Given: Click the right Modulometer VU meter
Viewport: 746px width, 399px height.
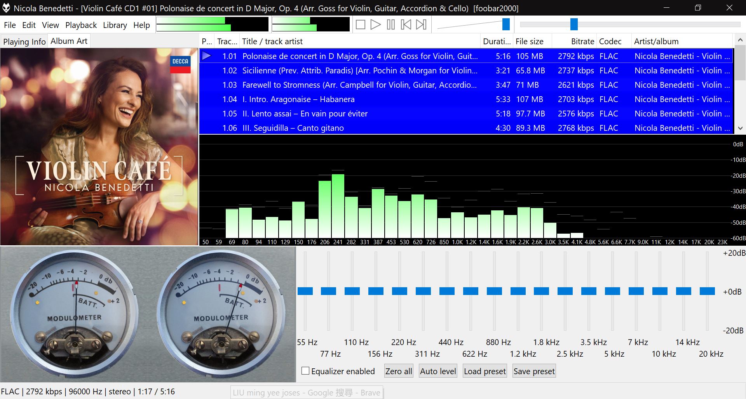Looking at the screenshot, I should tap(221, 314).
